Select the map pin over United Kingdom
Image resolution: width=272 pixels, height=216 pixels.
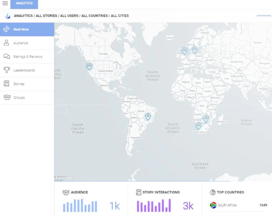184,51
